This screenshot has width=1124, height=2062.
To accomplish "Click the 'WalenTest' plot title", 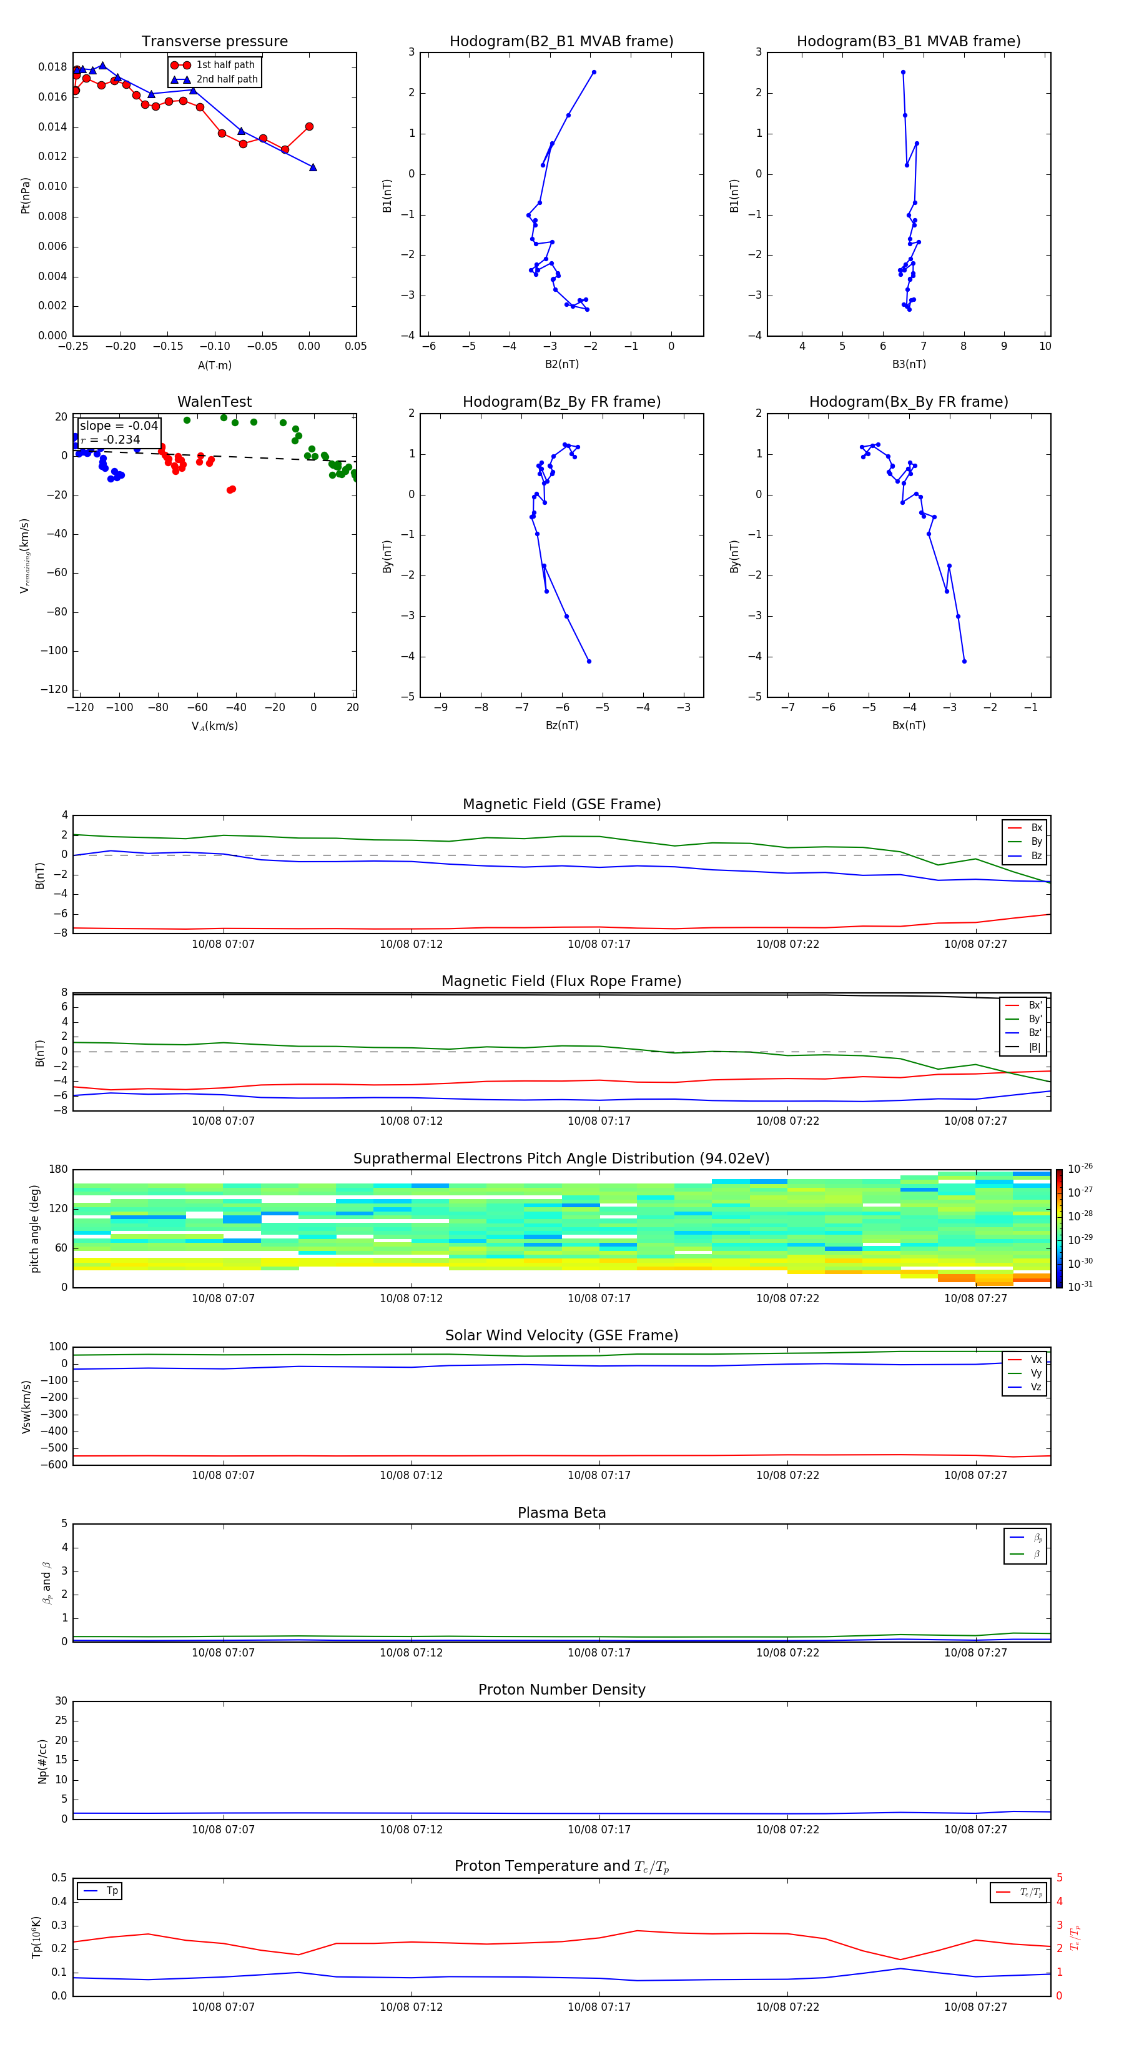I will [214, 402].
